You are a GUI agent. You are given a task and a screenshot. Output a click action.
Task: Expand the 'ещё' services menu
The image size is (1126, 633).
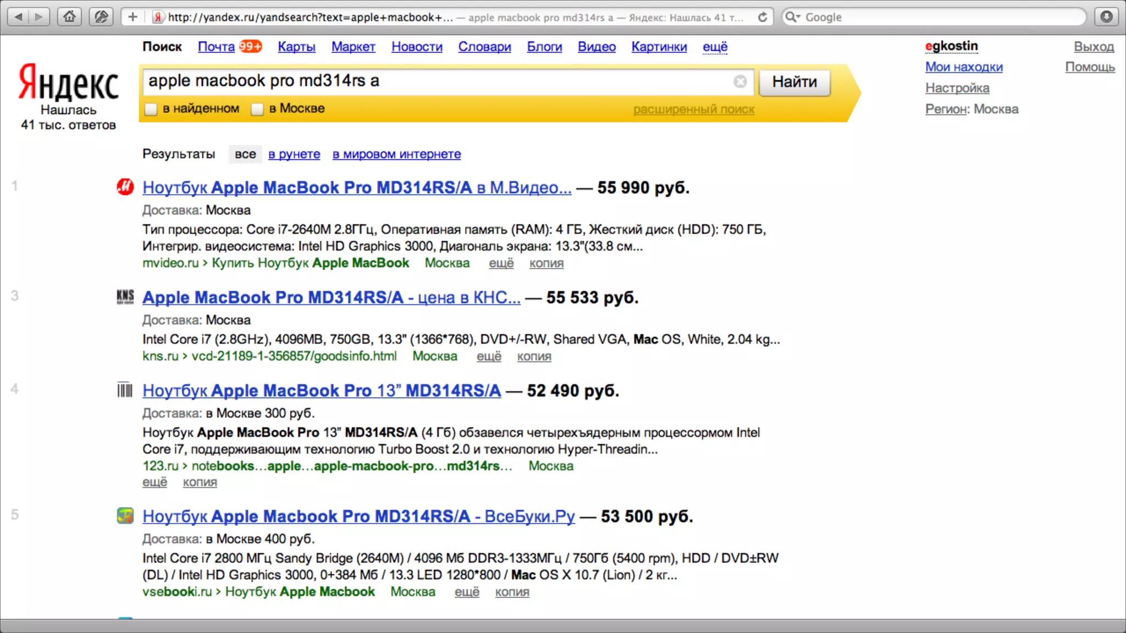tap(715, 47)
